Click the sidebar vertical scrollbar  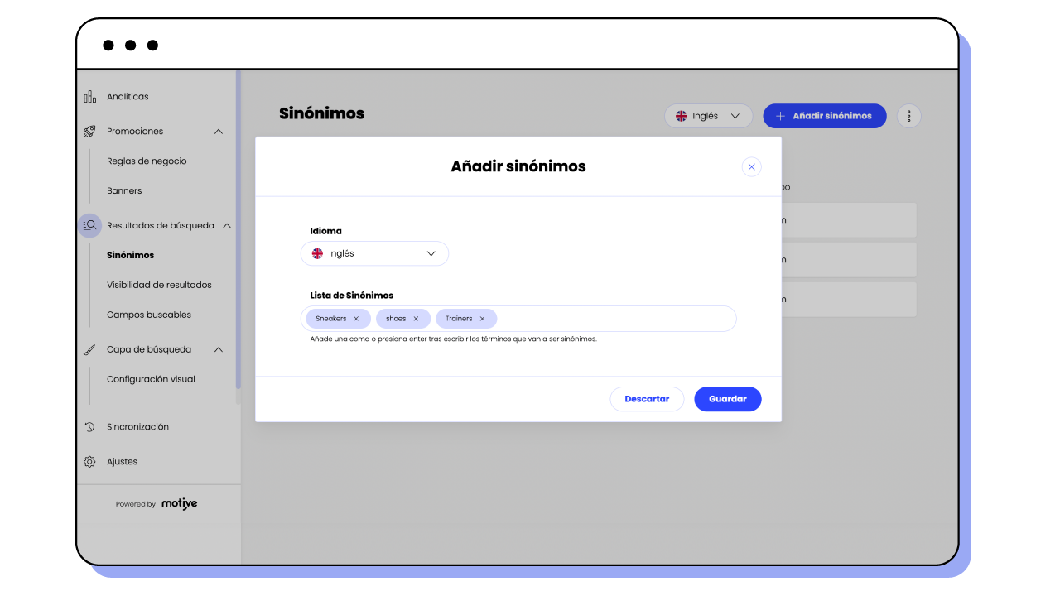pyautogui.click(x=238, y=232)
